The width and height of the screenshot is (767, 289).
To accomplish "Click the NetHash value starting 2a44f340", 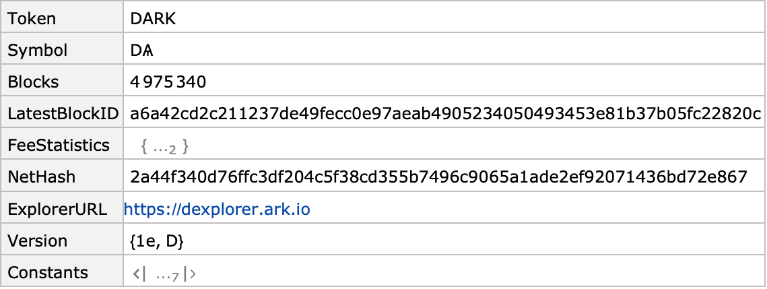I will pyautogui.click(x=439, y=177).
